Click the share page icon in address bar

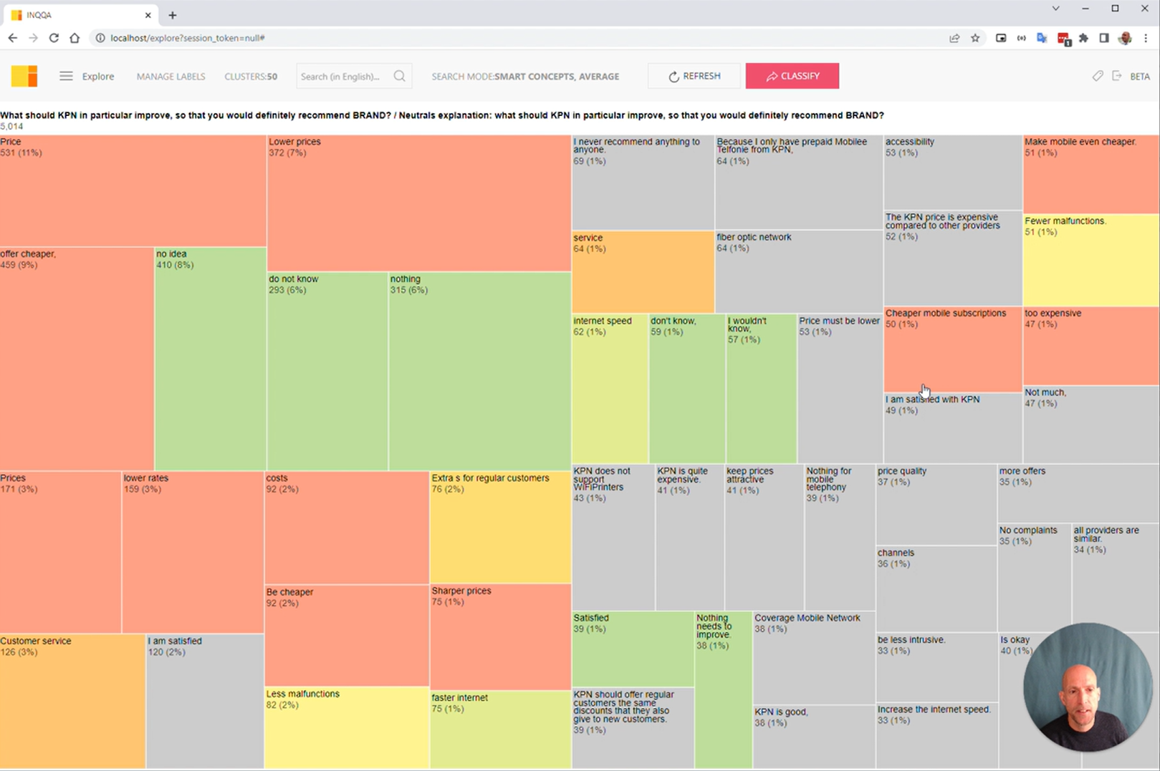tap(954, 38)
